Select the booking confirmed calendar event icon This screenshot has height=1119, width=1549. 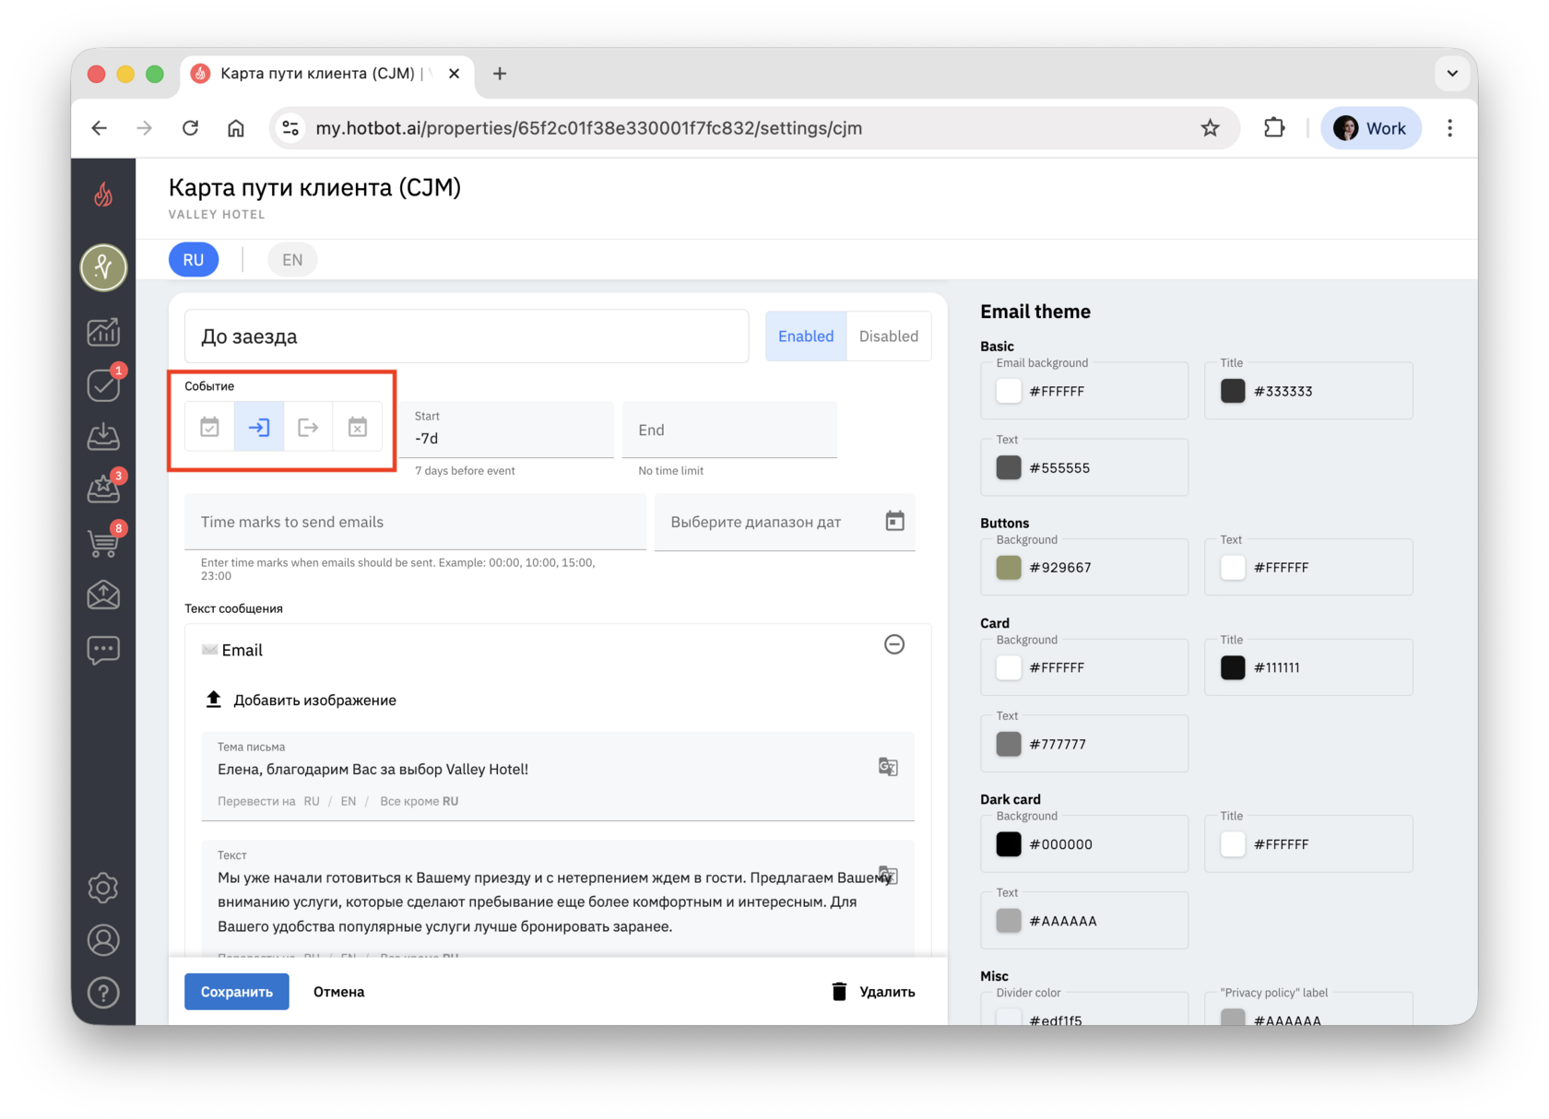point(210,427)
